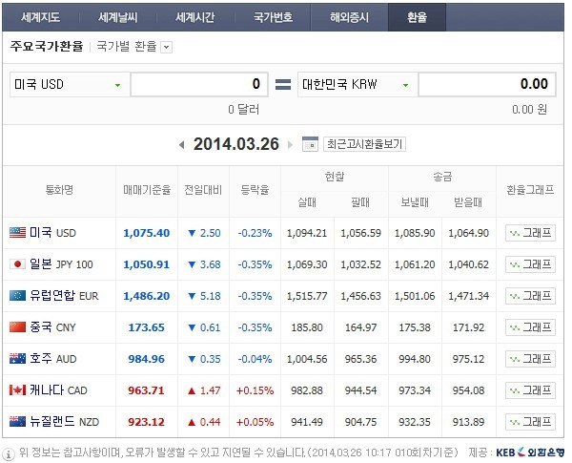The width and height of the screenshot is (572, 463).
Task: Click the 전일대비 column header
Action: [203, 190]
